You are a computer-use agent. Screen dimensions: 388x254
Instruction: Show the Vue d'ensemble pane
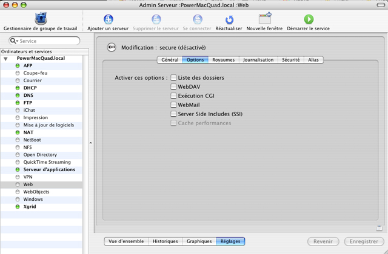click(126, 241)
